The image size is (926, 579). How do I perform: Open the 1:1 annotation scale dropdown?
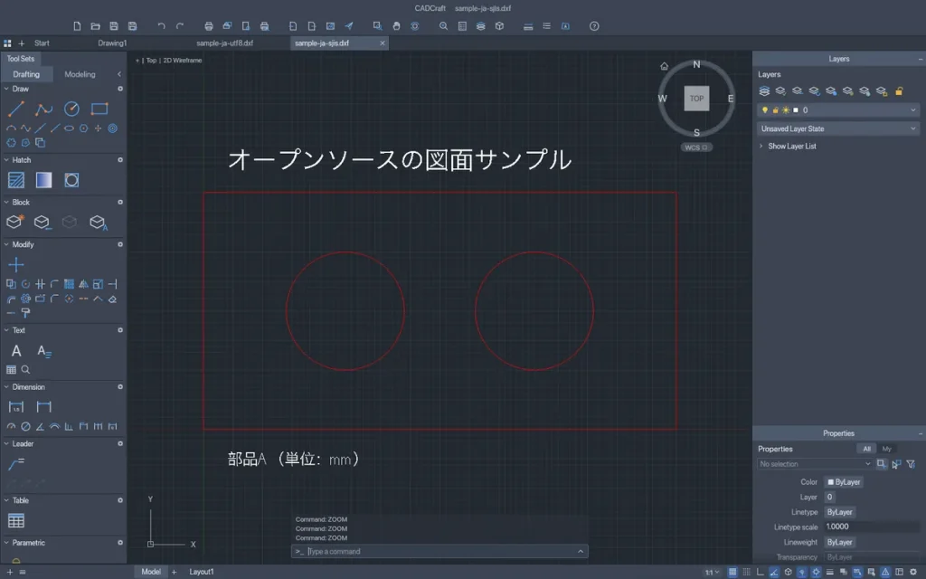pyautogui.click(x=713, y=572)
